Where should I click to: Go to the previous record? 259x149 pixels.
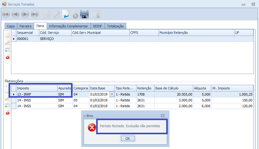[x=16, y=14]
